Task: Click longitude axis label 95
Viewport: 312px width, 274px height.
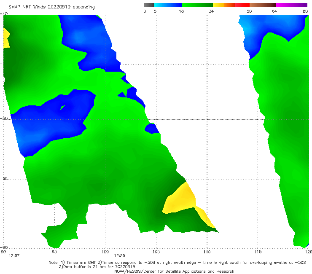Action: click(54, 252)
